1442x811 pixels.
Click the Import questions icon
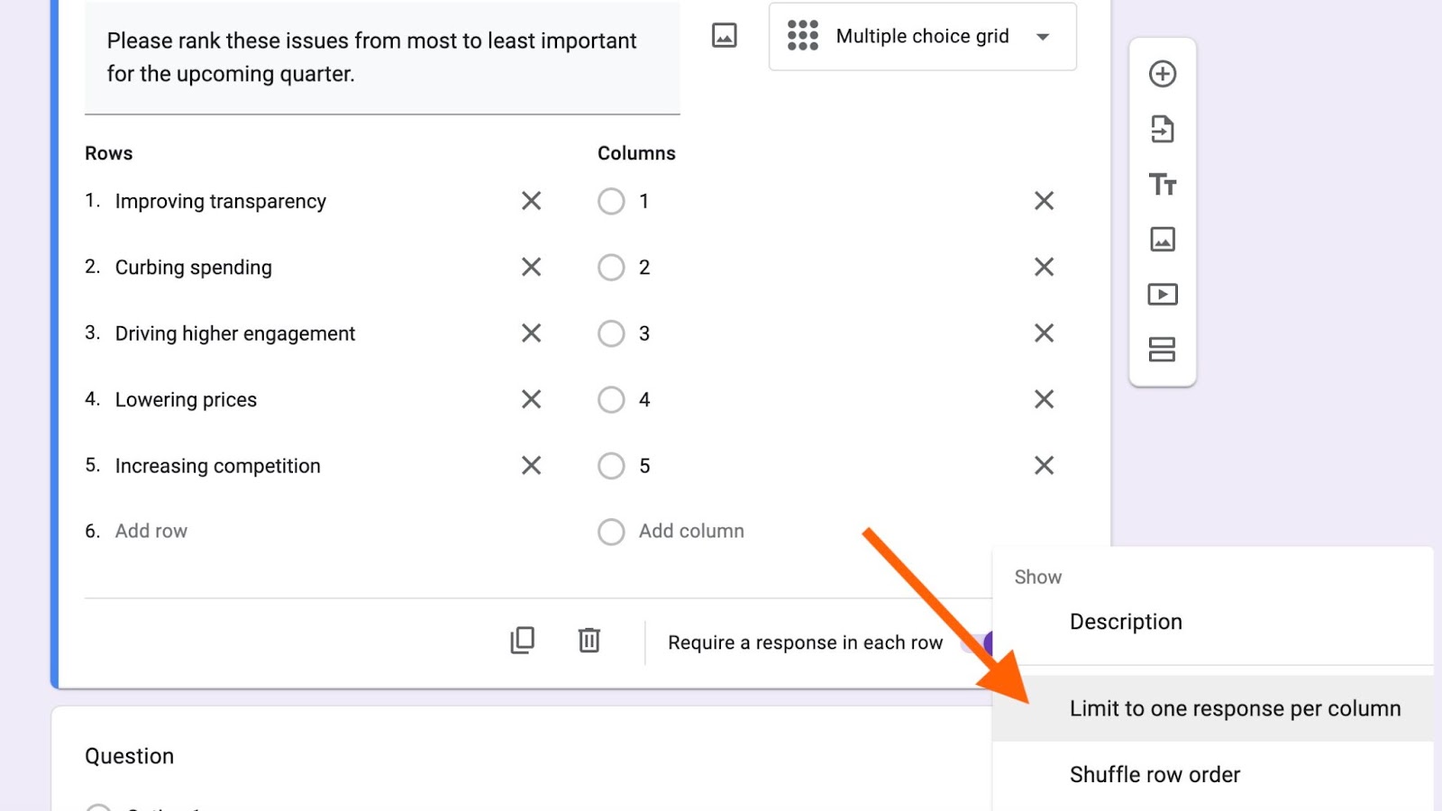point(1163,130)
